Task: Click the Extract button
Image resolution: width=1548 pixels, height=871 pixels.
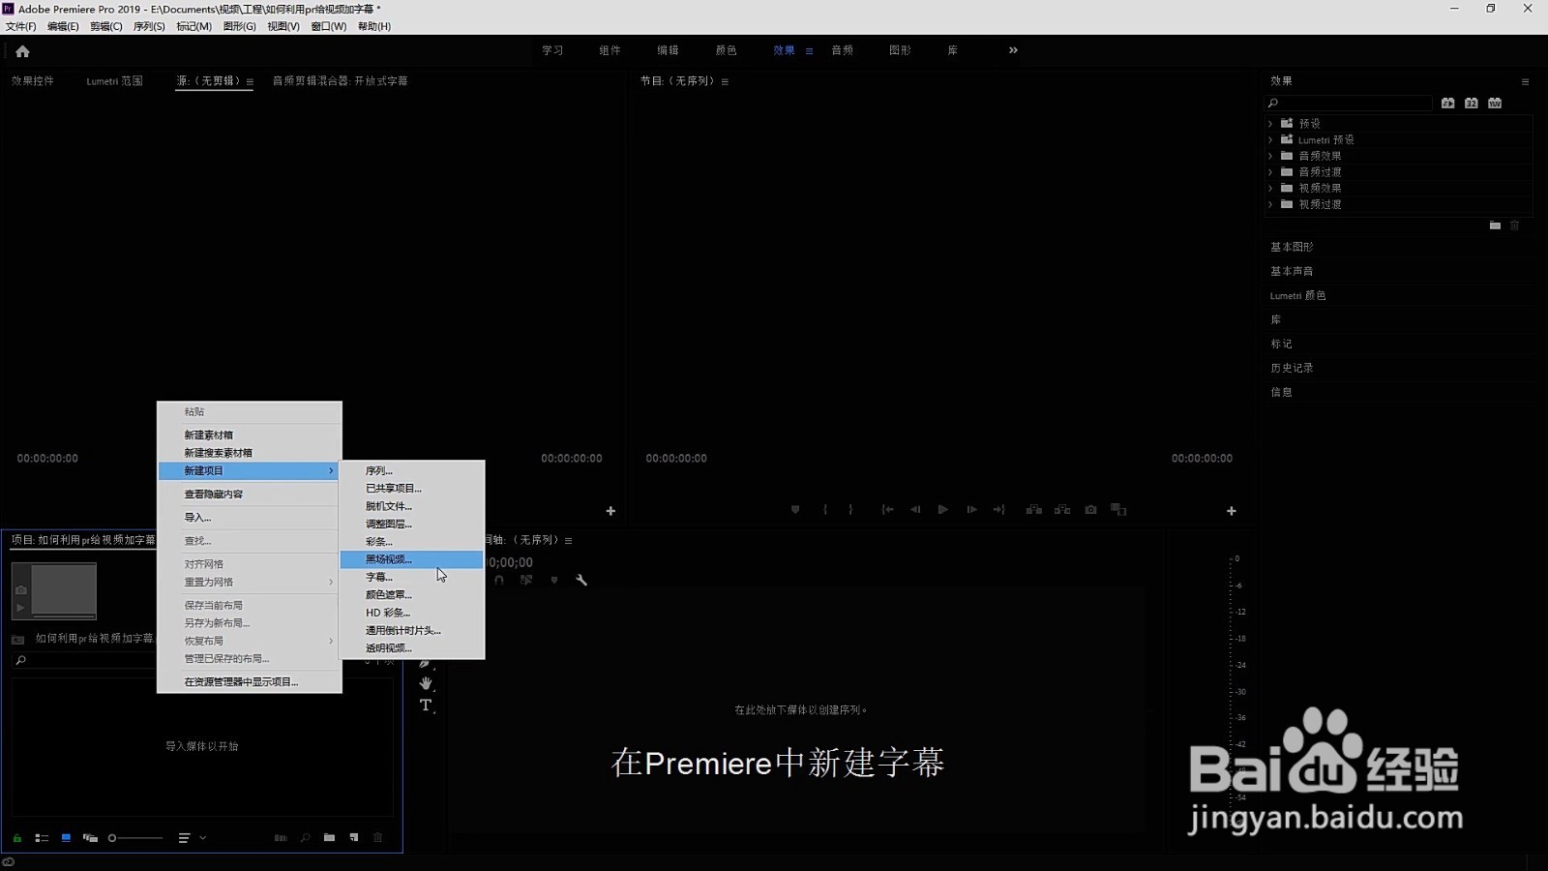Action: [1062, 510]
